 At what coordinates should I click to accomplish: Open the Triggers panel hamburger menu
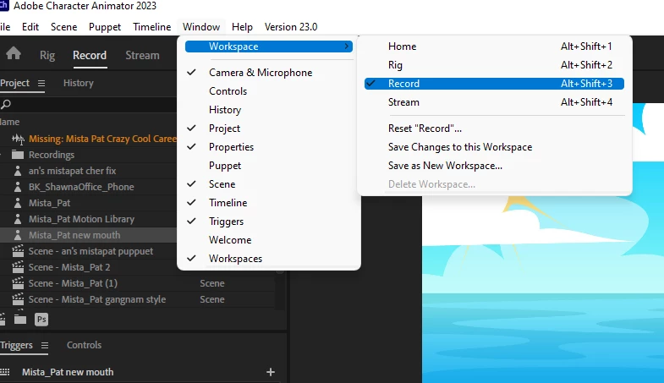45,345
